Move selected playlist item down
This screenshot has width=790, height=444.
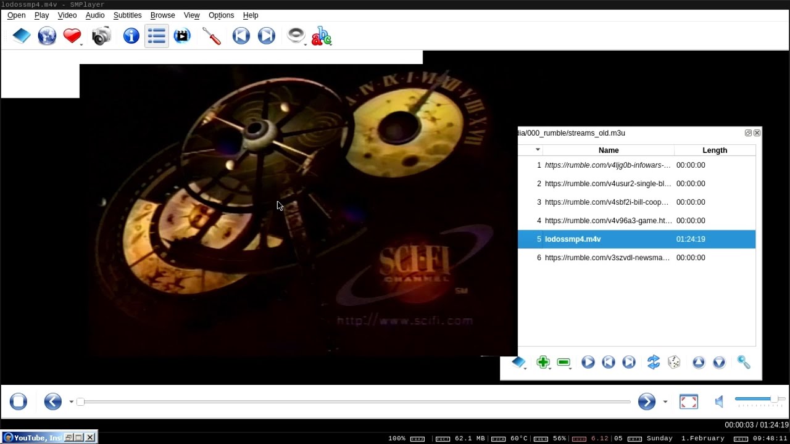point(719,363)
